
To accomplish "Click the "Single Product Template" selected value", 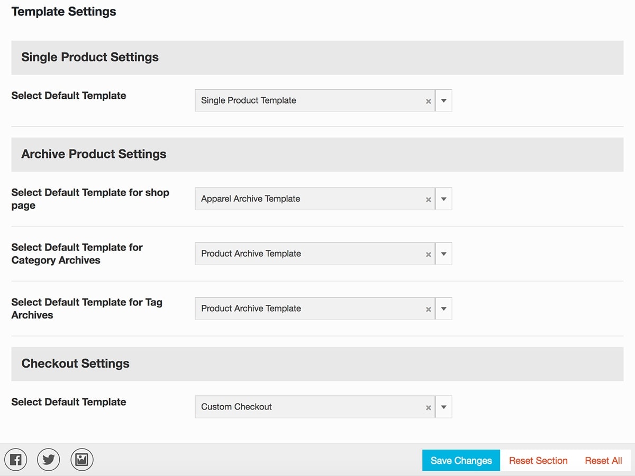I will tap(249, 100).
